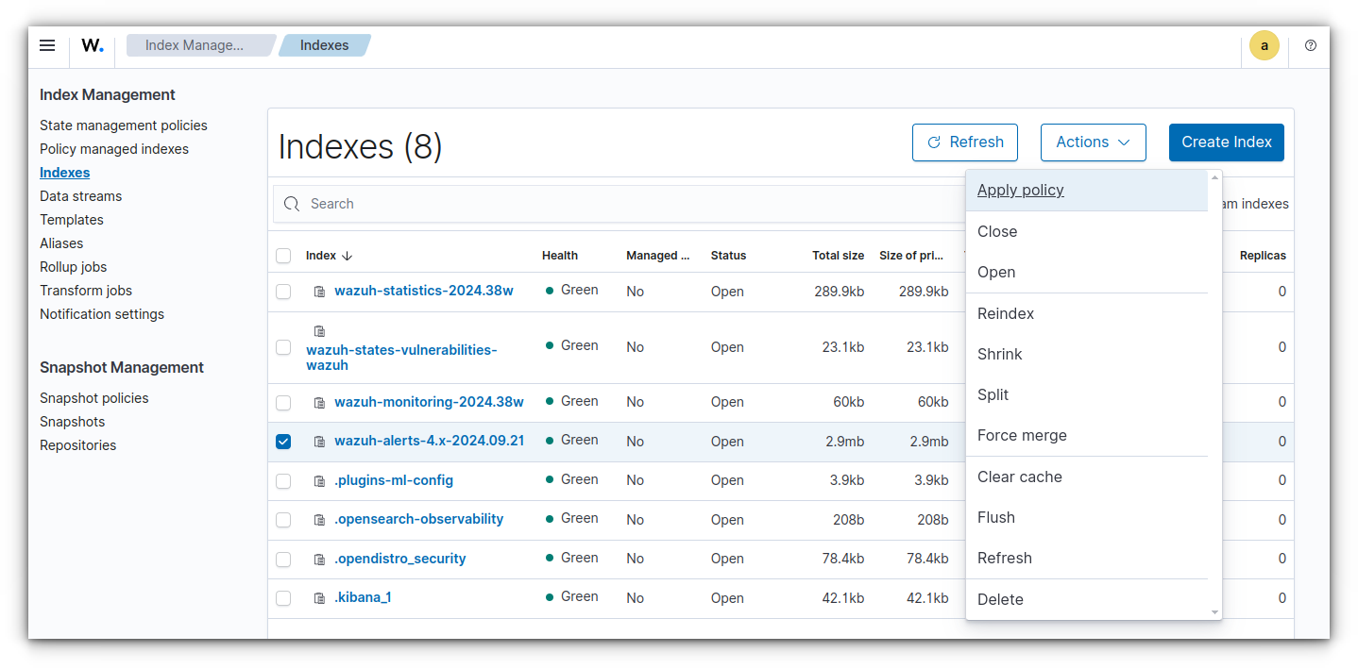Open Notification settings in sidebar
Viewport: 1358px width, 669px height.
click(x=102, y=314)
